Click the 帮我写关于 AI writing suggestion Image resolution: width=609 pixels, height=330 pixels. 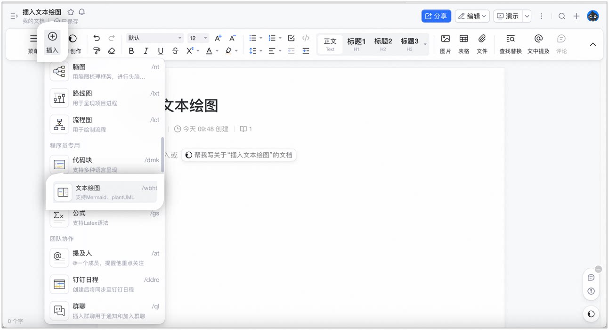(238, 155)
